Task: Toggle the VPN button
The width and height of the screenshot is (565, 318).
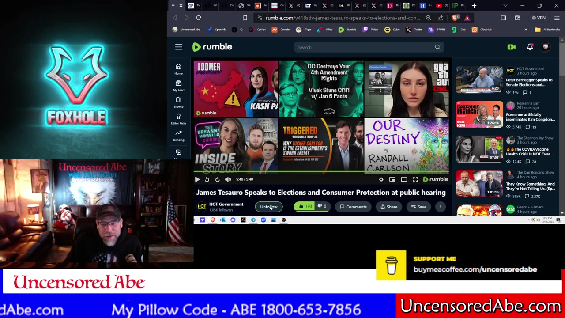Action: click(539, 18)
